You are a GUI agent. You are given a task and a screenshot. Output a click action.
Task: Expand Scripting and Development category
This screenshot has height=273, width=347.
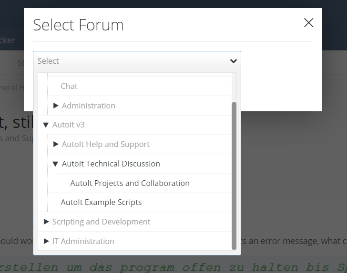(46, 222)
